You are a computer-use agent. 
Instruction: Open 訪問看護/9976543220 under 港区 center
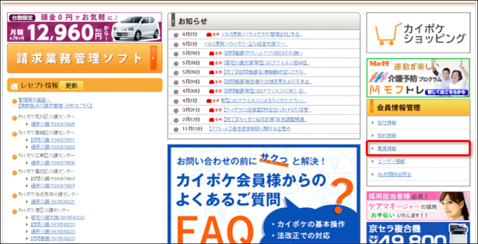pos(53,239)
